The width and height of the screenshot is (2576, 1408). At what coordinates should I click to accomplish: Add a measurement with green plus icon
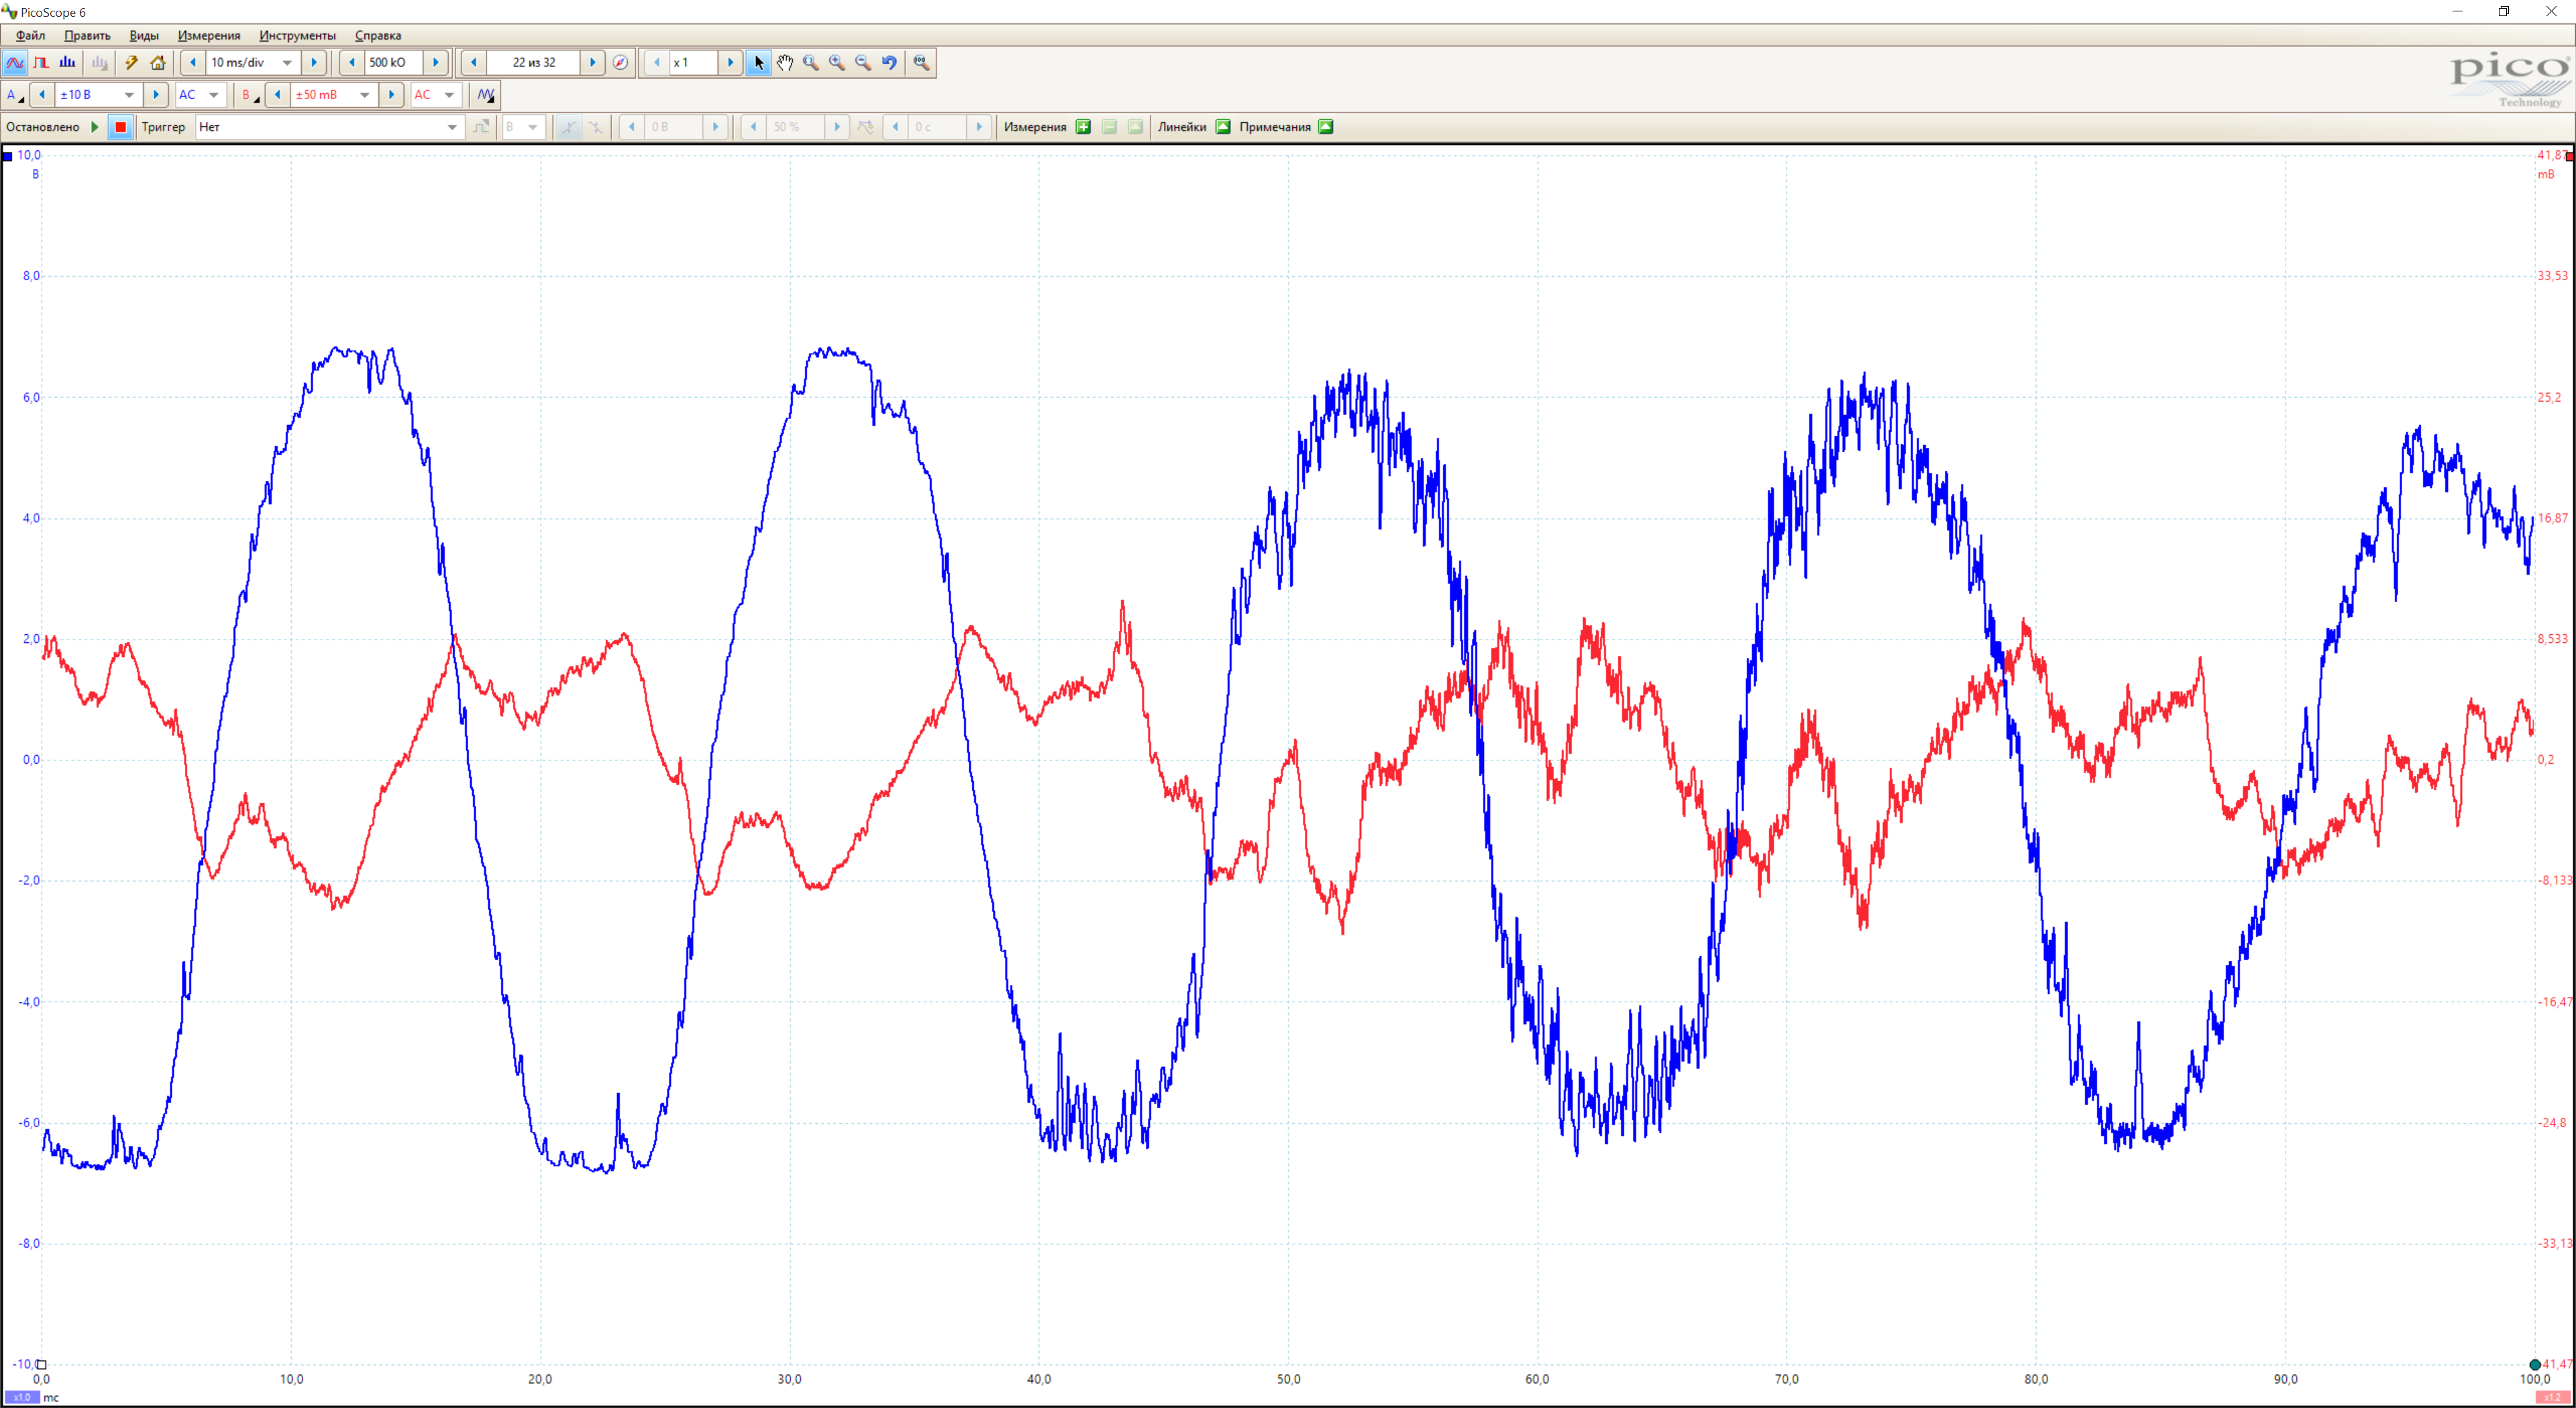point(1083,127)
